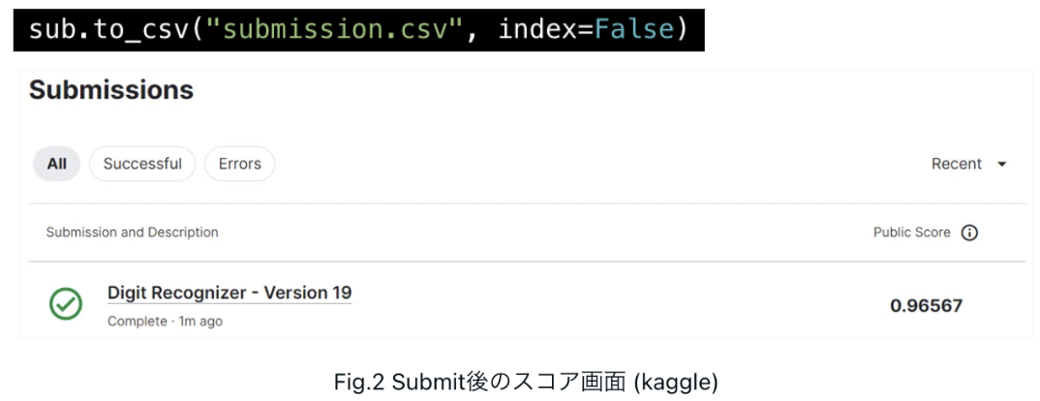Click the Submission and Description column header
Image resolution: width=1040 pixels, height=401 pixels.
[x=132, y=232]
